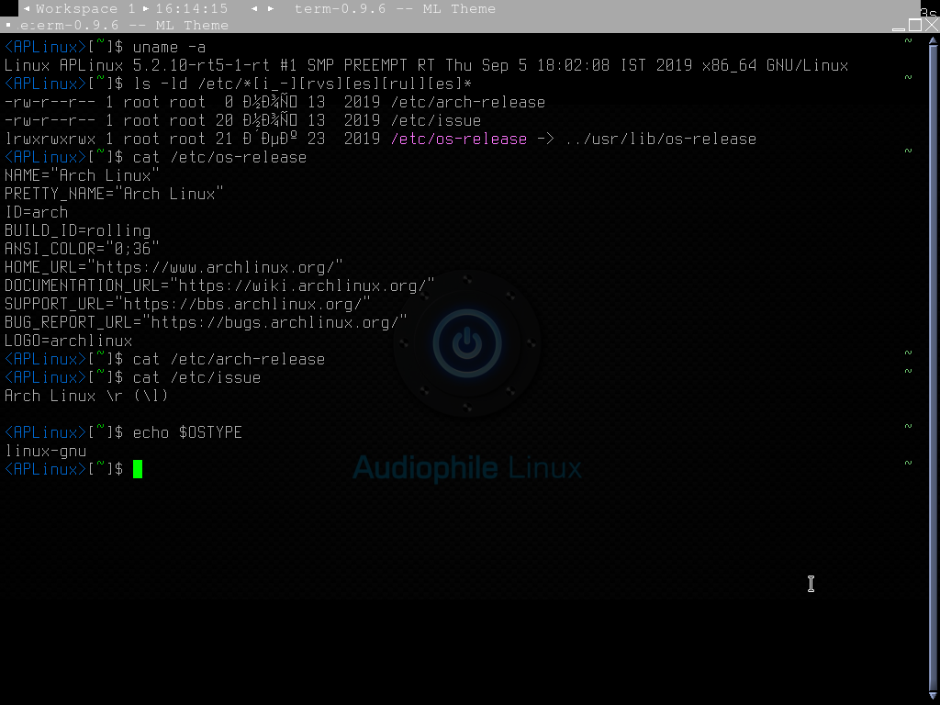Viewport: 940px width, 705px height.
Task: Select the term-0.9.6 -- ML Theme toolbar entry
Action: coord(395,8)
